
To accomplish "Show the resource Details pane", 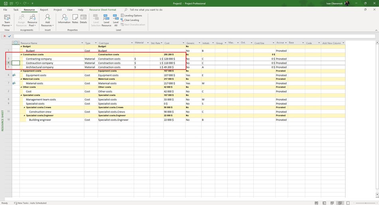I will pos(83,19).
